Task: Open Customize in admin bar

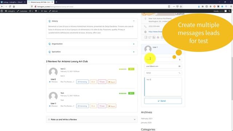Action: (x=22, y=11)
